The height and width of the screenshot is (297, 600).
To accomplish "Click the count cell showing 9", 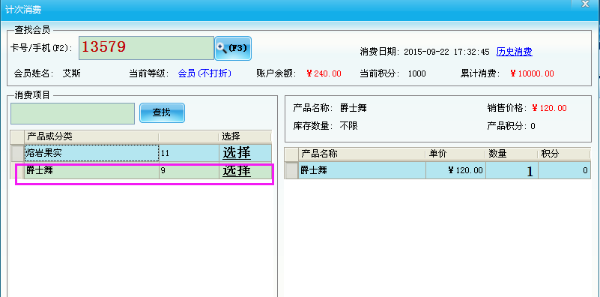I will coord(189,170).
